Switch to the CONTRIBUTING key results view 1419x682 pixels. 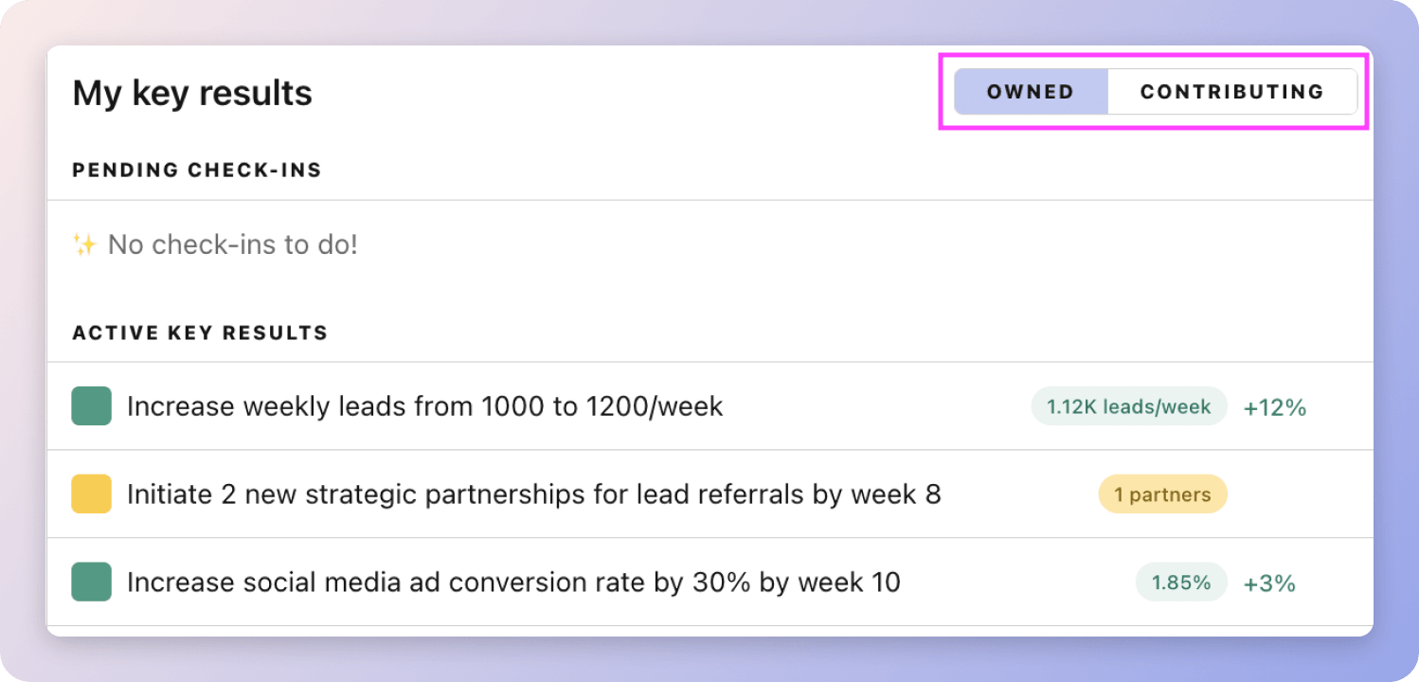point(1231,92)
